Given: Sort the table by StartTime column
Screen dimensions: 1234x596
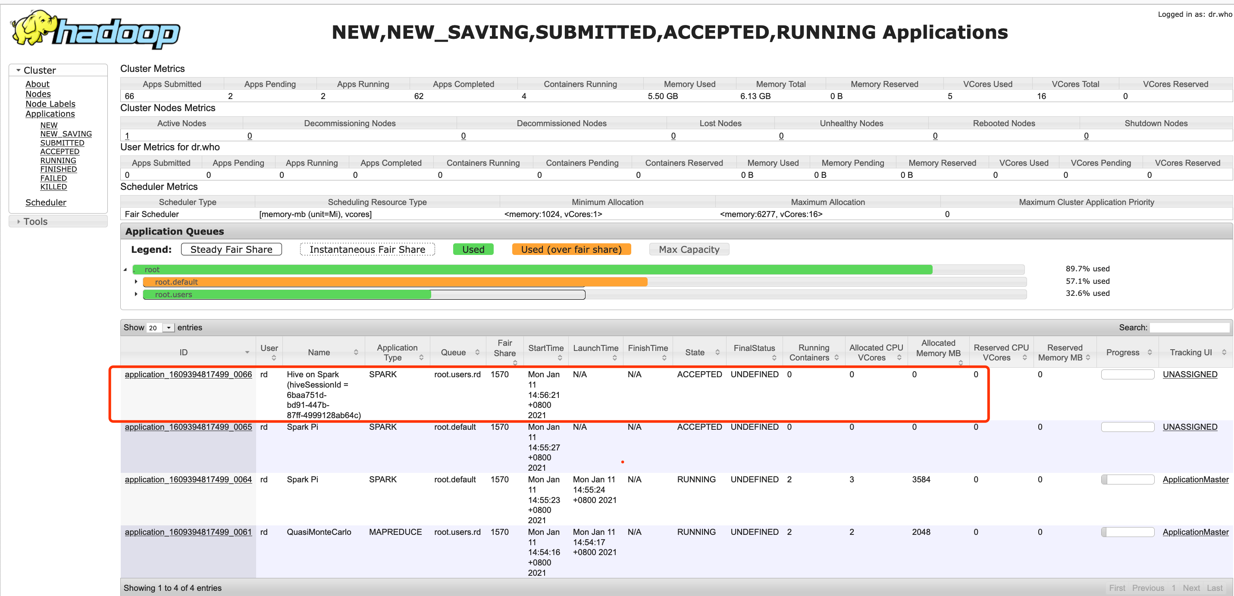Looking at the screenshot, I should (x=545, y=352).
